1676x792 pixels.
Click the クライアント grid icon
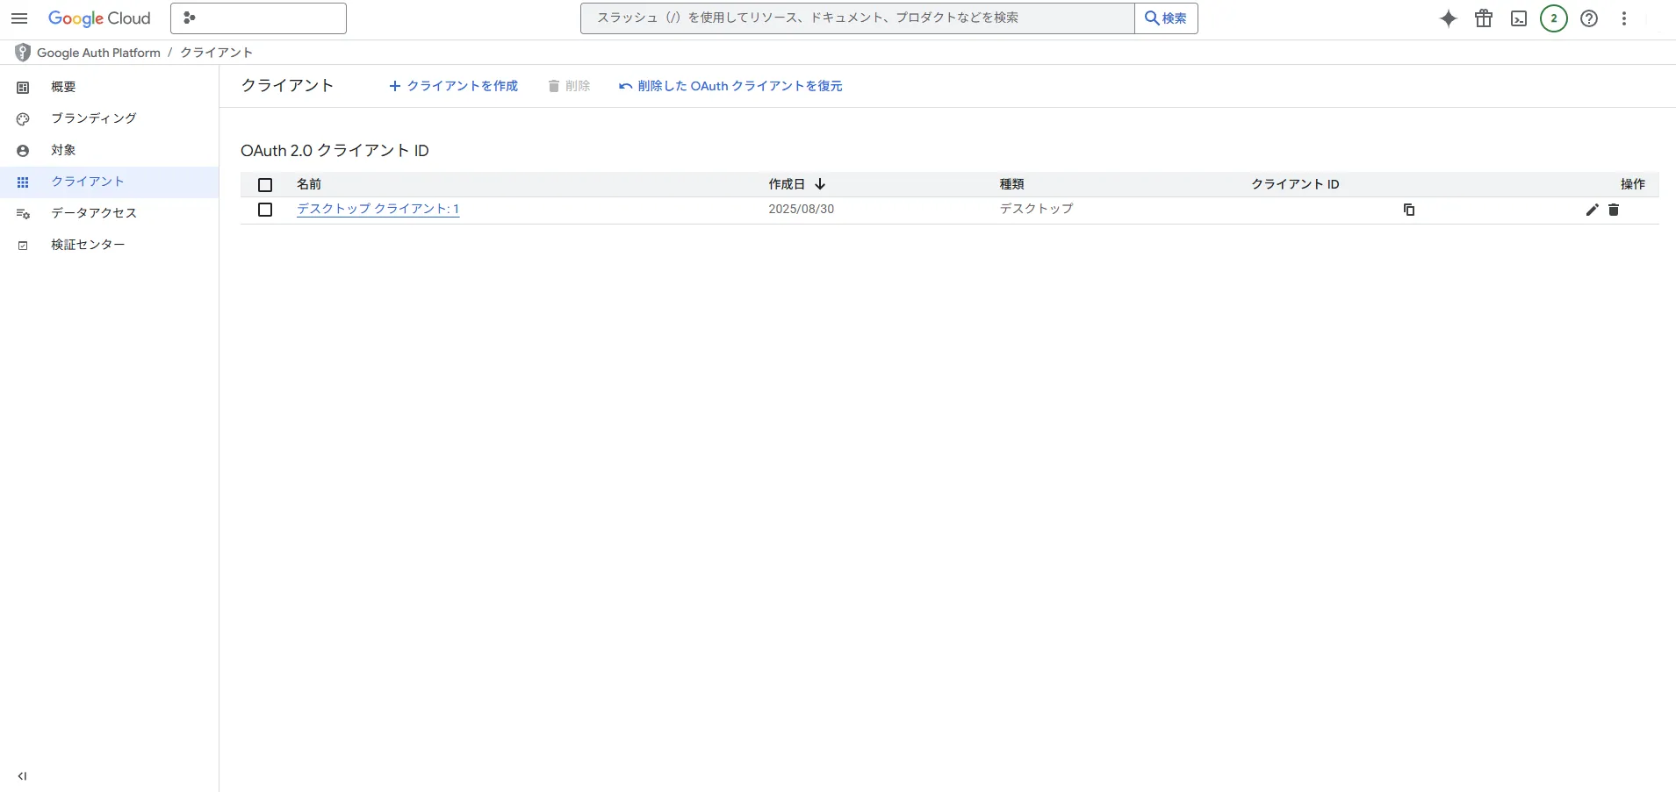pos(23,182)
